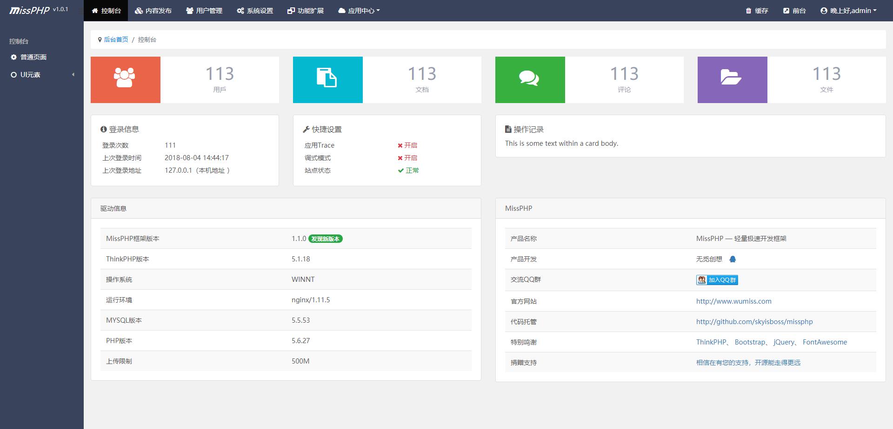Click the MissPHP logo

tap(30, 10)
